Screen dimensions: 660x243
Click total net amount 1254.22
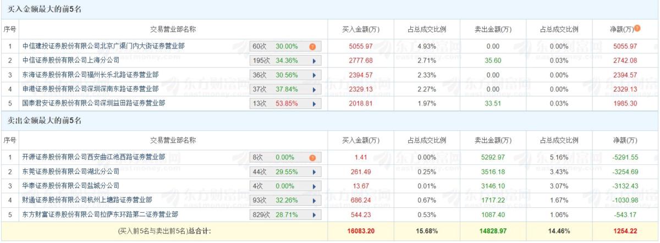pos(625,231)
